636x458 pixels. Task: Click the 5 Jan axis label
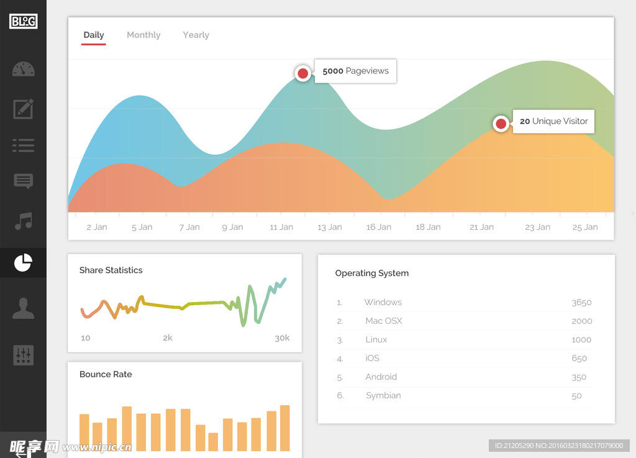(142, 227)
